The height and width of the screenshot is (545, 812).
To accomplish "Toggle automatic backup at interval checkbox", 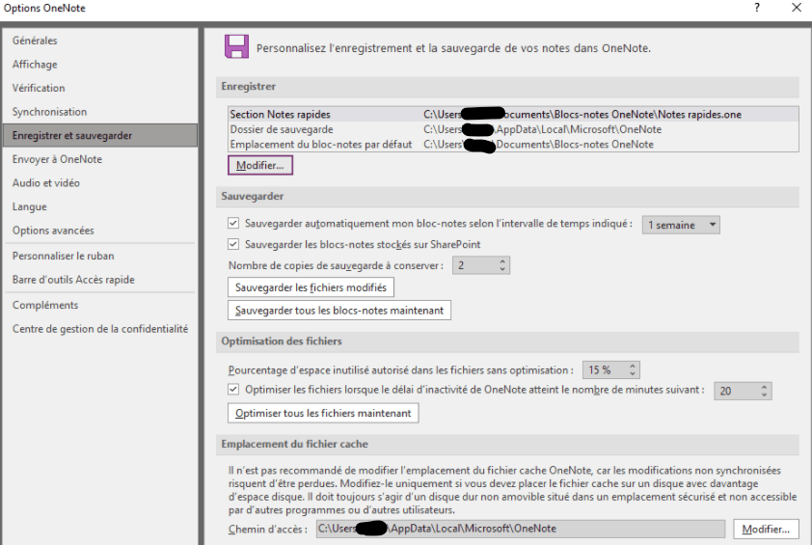I will [233, 223].
